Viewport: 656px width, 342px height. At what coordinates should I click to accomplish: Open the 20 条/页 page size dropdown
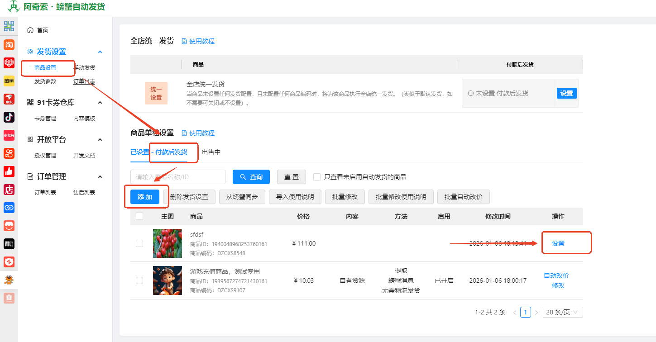[x=563, y=312]
